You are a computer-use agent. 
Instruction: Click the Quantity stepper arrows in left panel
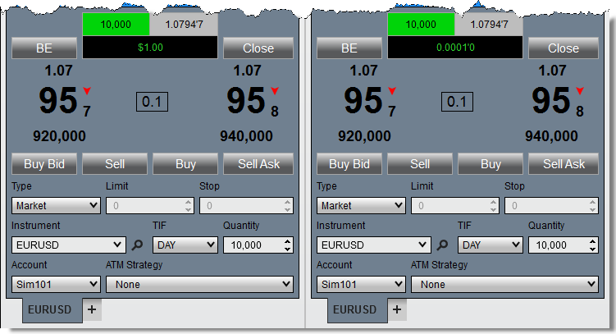click(x=287, y=245)
